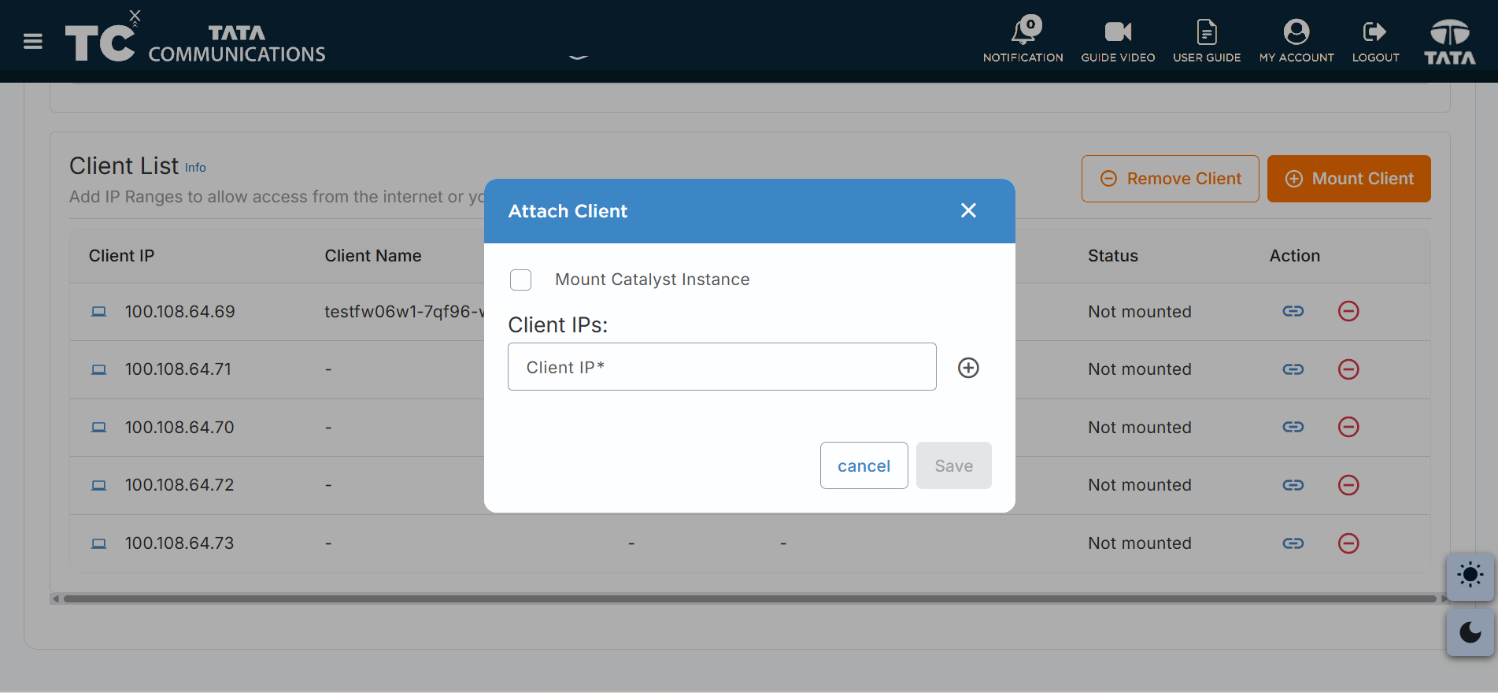The width and height of the screenshot is (1498, 693).
Task: Switch to dark theme moon toggle
Action: point(1470,632)
